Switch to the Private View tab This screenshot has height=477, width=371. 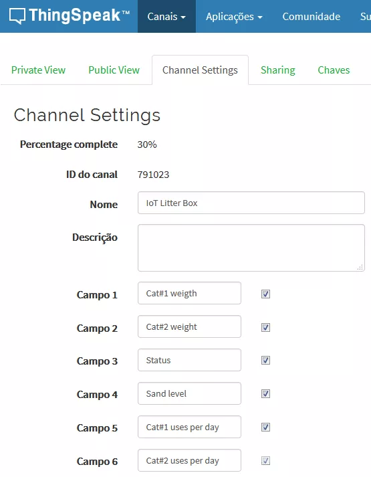[x=38, y=70]
